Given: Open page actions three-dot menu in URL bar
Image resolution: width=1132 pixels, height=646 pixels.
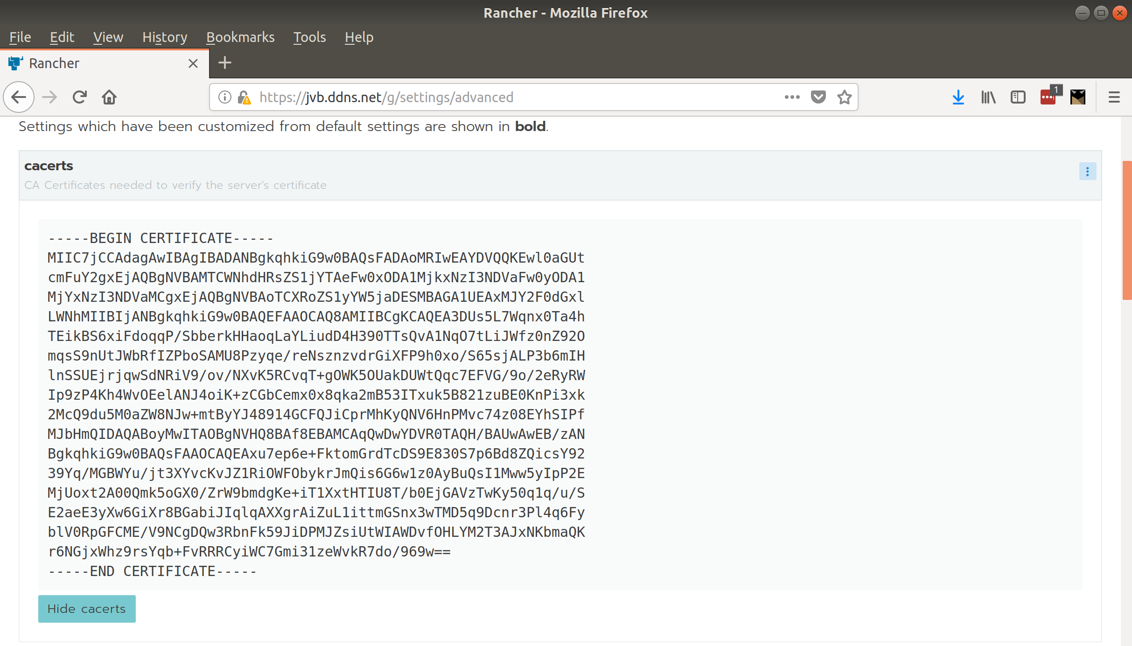Looking at the screenshot, I should pos(792,97).
